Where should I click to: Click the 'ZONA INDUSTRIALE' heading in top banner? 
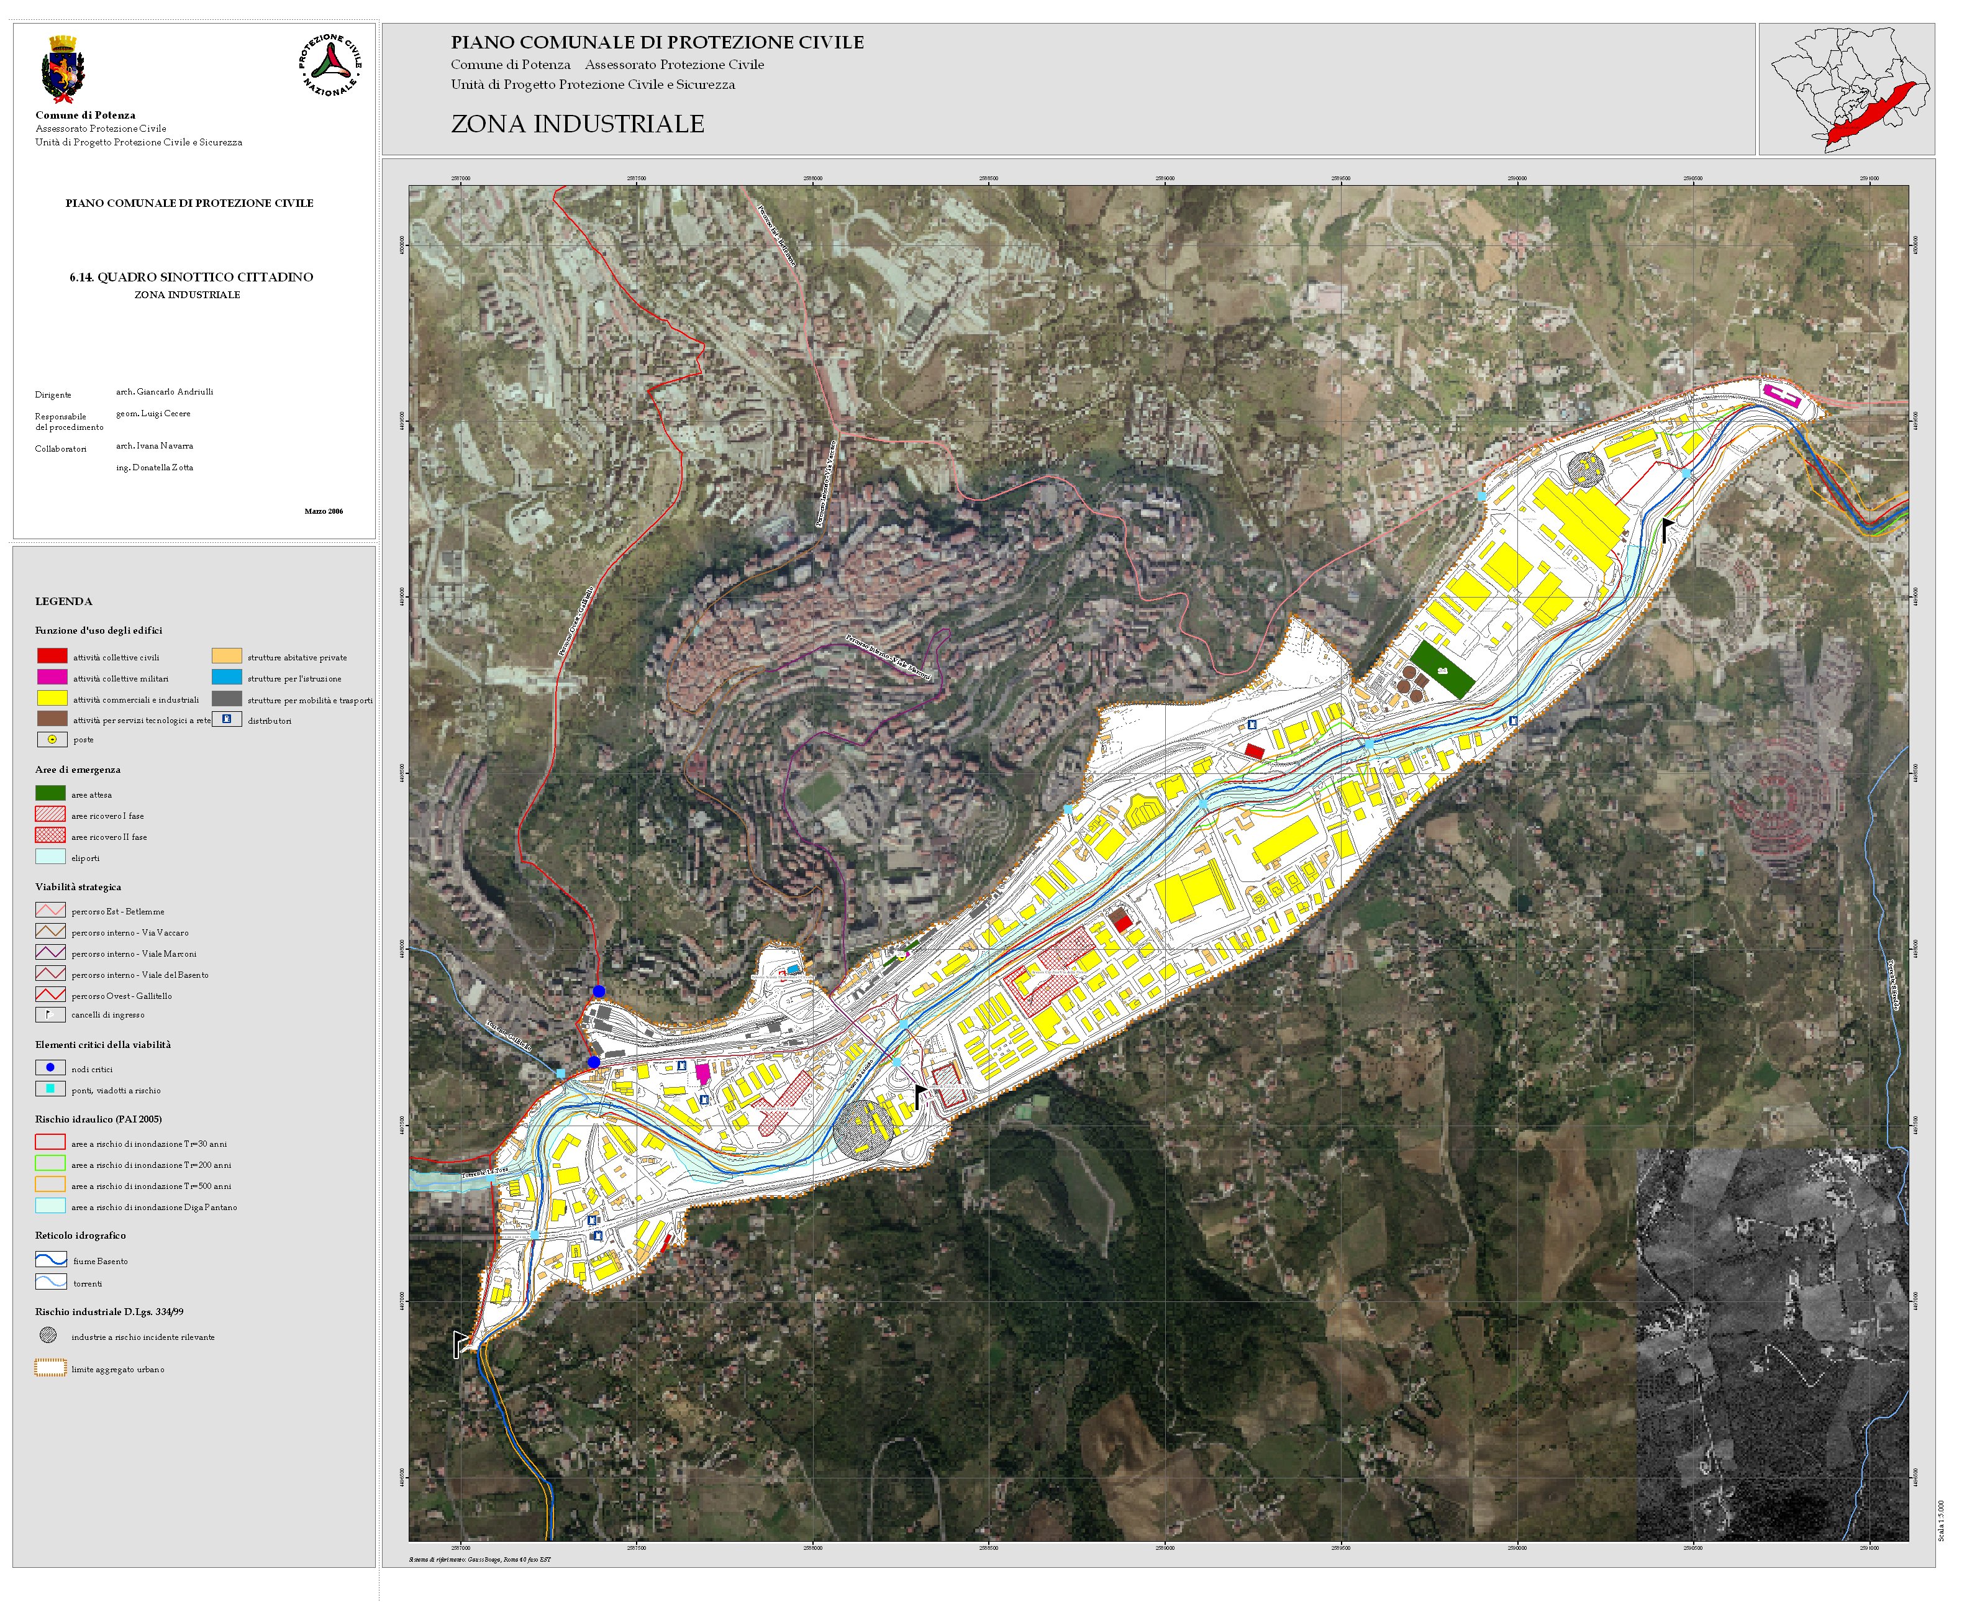[577, 124]
